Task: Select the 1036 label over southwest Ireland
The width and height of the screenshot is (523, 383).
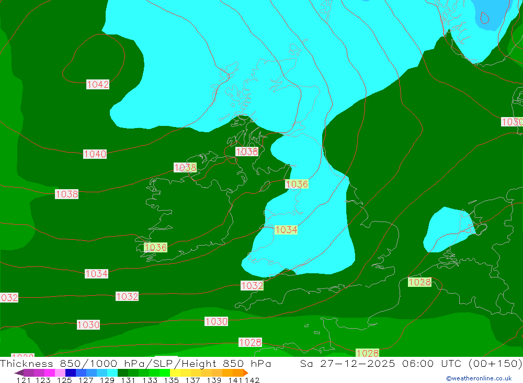Action: click(x=155, y=247)
